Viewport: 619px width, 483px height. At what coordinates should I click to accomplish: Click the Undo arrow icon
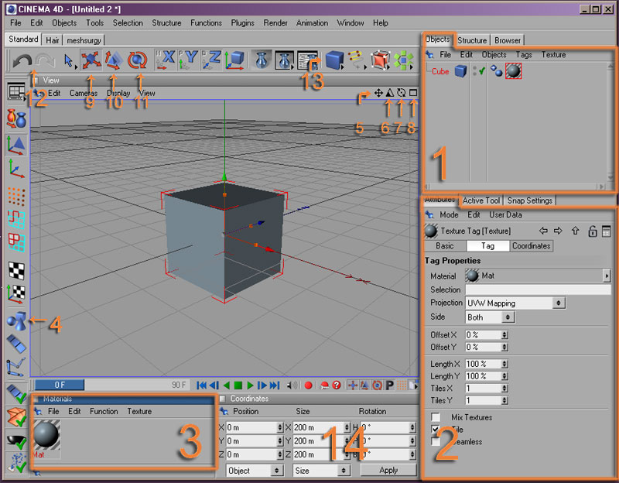(22, 61)
